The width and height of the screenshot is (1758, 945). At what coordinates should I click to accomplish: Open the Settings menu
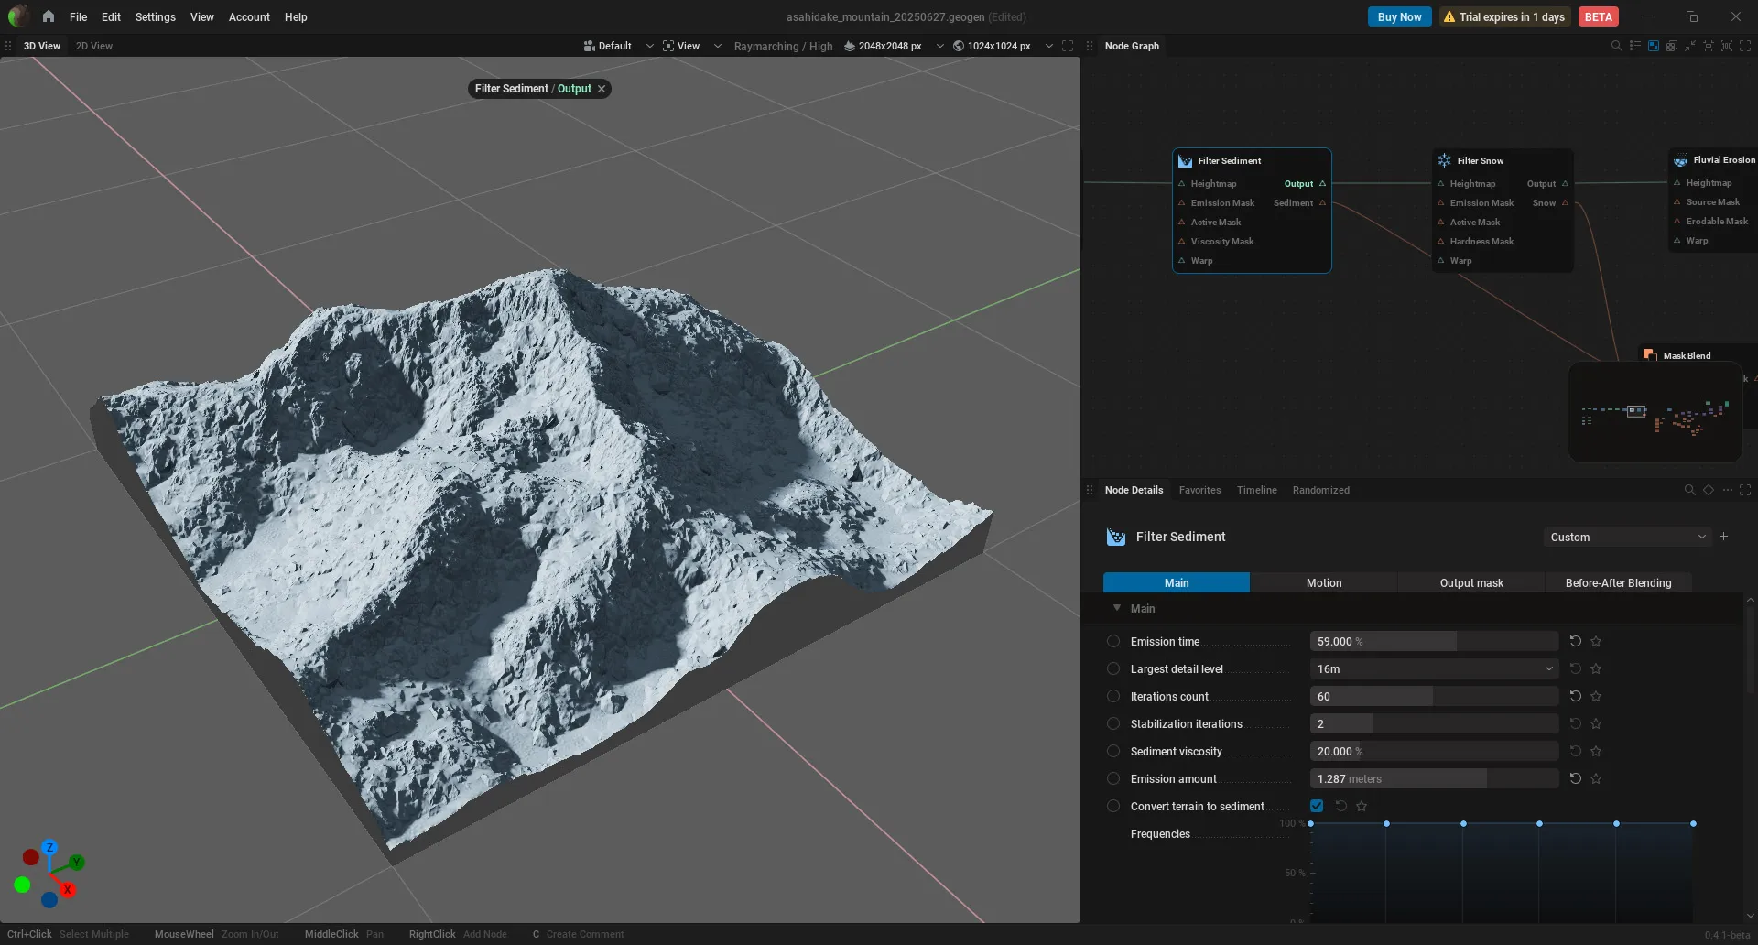155,16
